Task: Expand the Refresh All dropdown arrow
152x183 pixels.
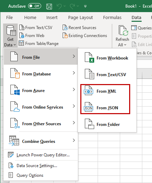Action: [125, 45]
